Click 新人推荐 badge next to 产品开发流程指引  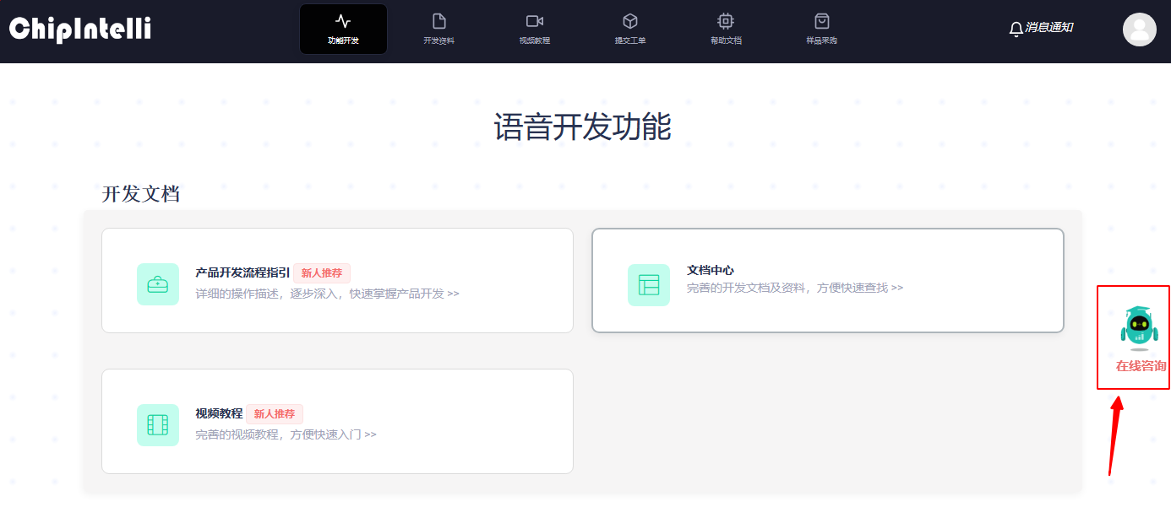pos(322,273)
